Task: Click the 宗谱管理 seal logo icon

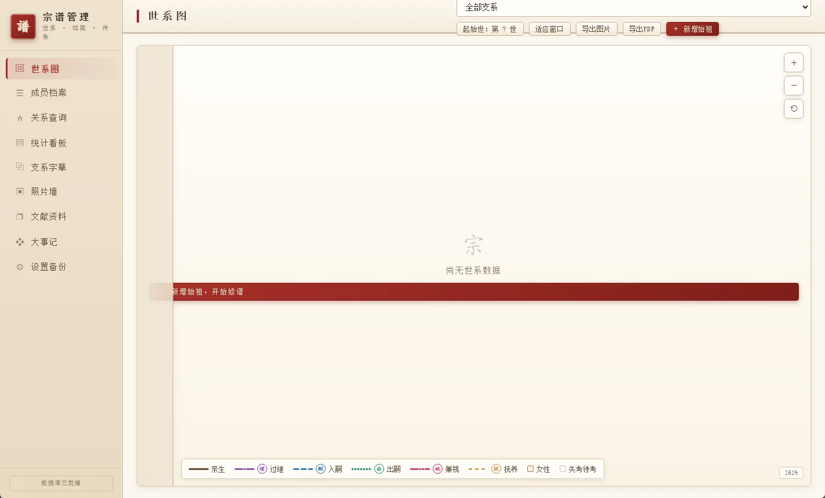Action: point(23,27)
